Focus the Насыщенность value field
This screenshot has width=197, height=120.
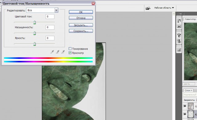pos(50,27)
